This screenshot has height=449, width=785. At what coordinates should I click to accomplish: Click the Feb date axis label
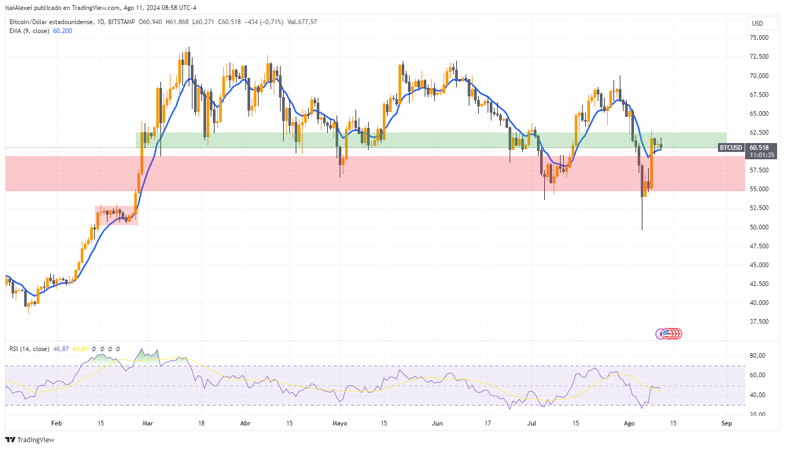(x=57, y=423)
